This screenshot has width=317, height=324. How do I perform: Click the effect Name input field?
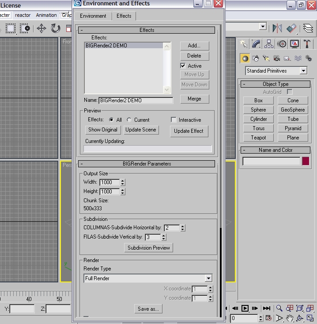click(x=136, y=100)
